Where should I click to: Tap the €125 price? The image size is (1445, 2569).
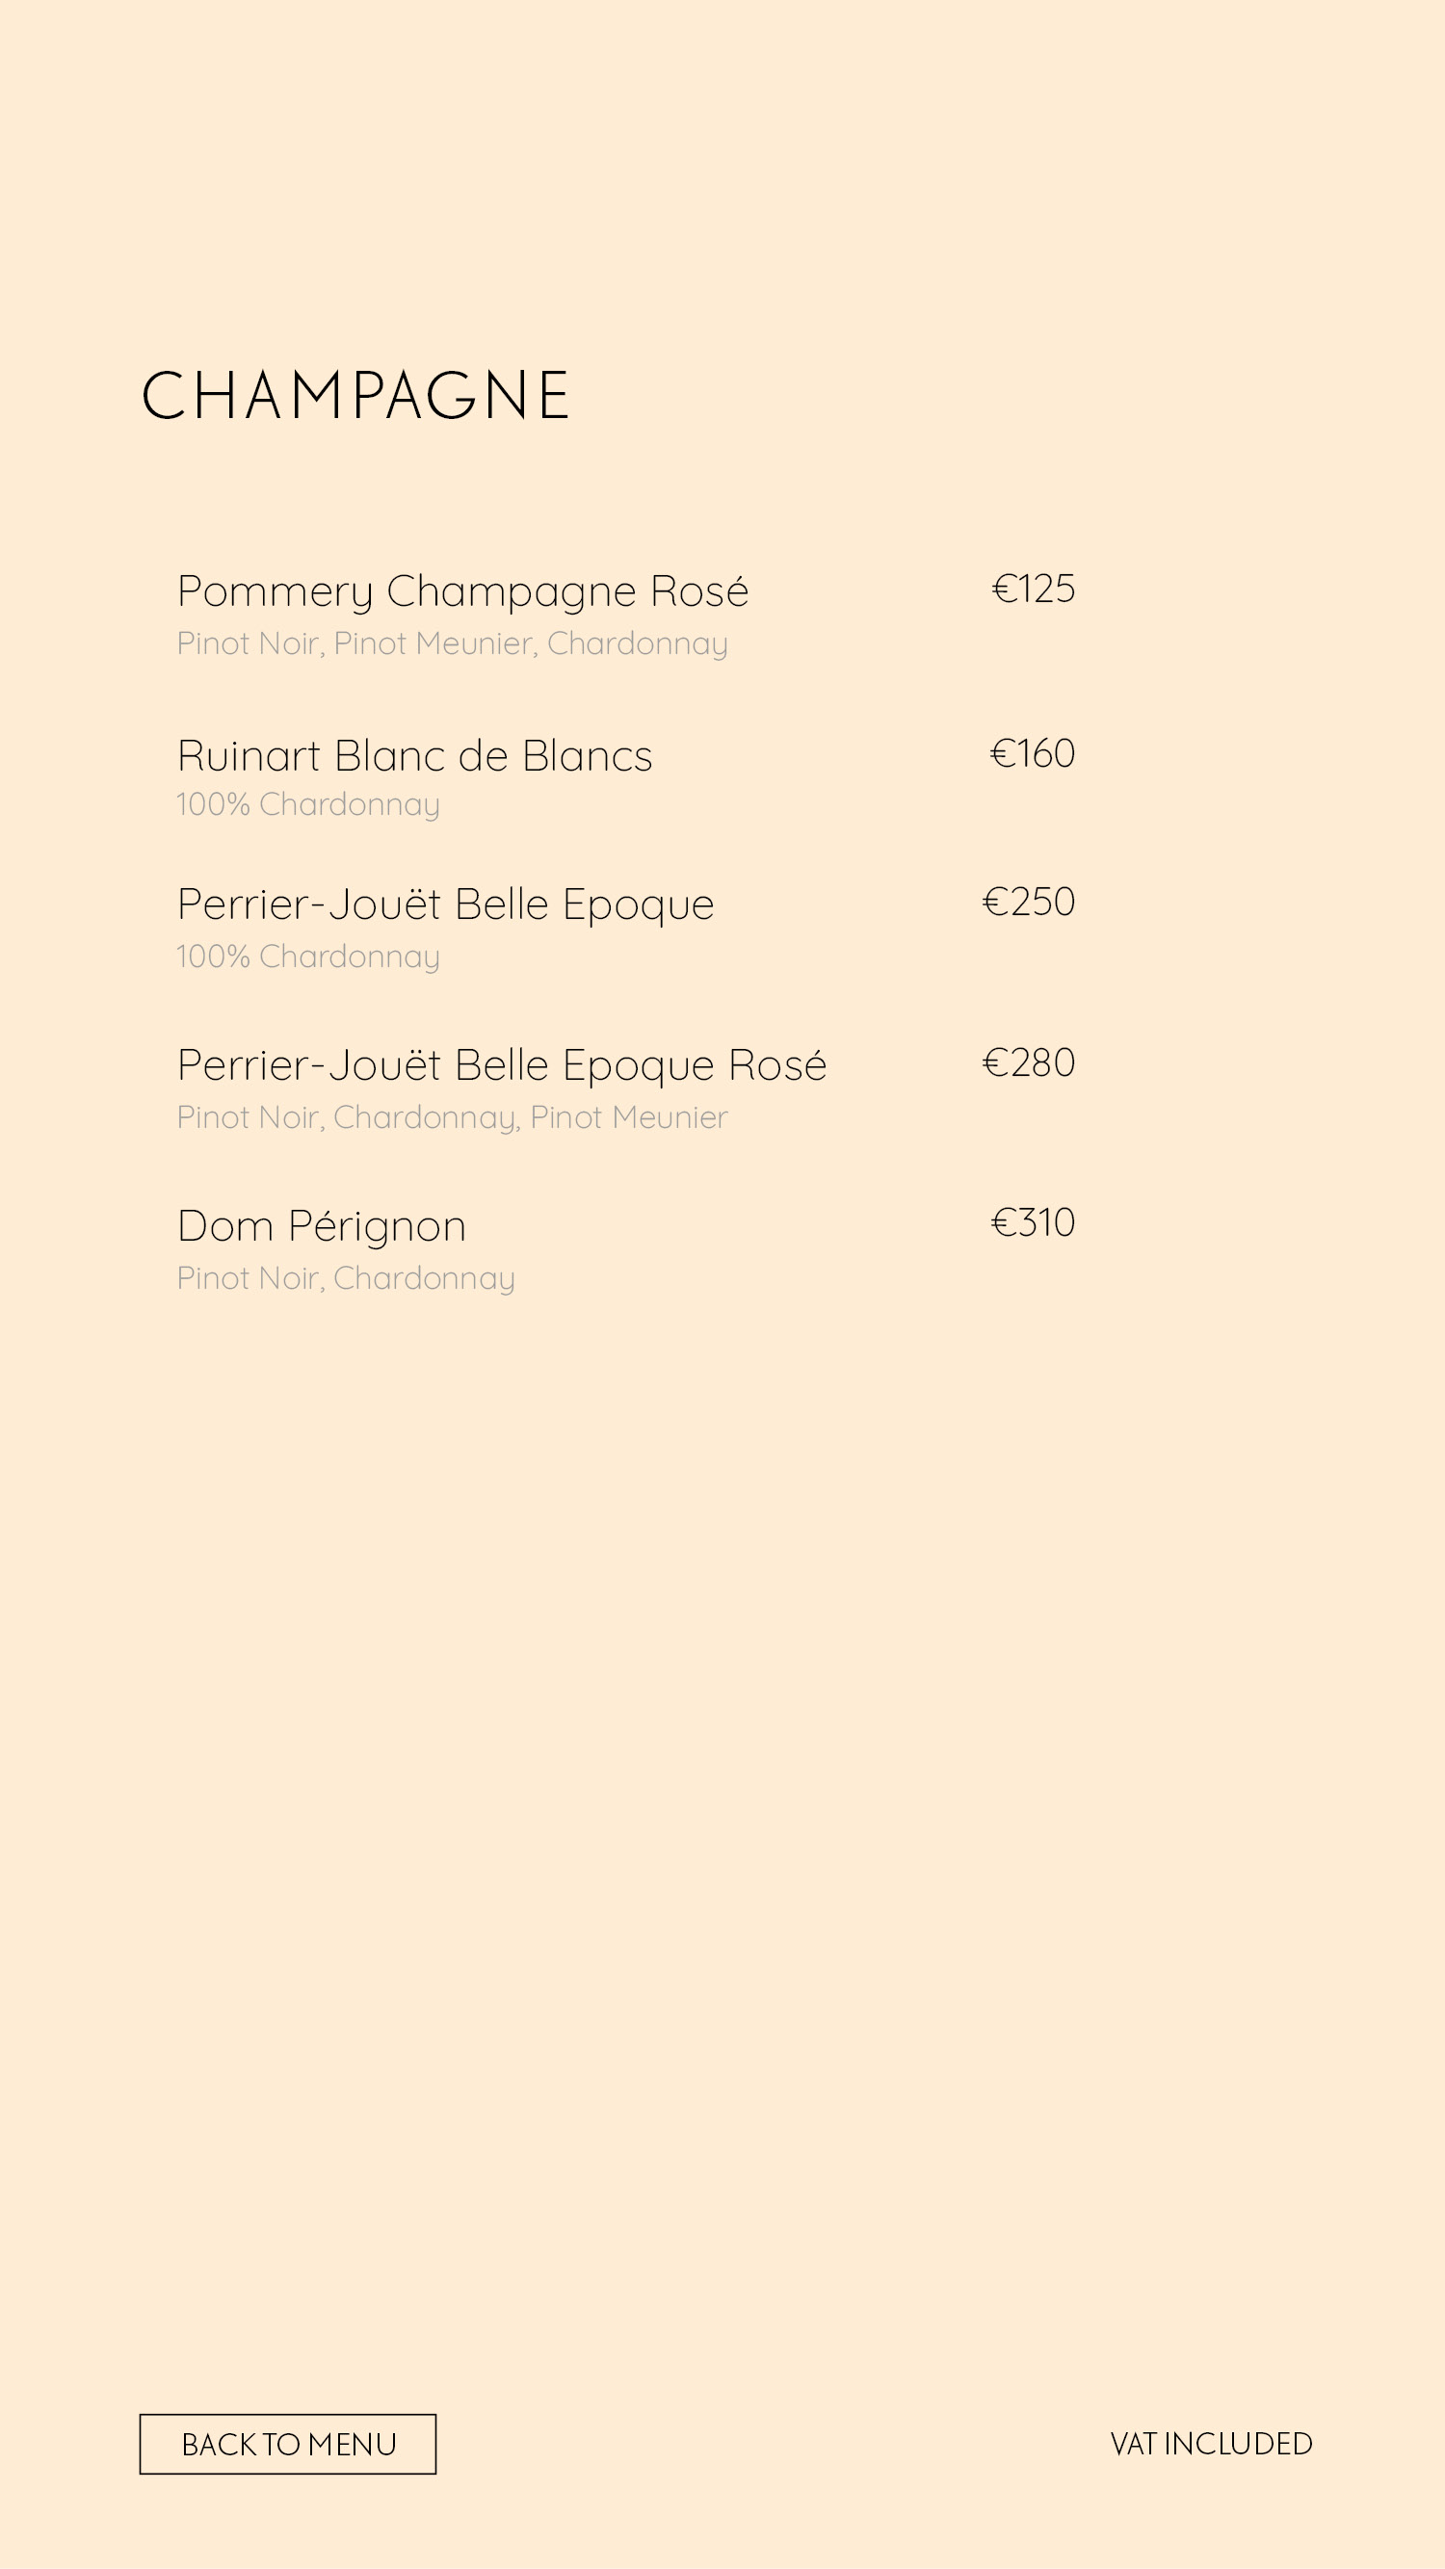click(1033, 589)
